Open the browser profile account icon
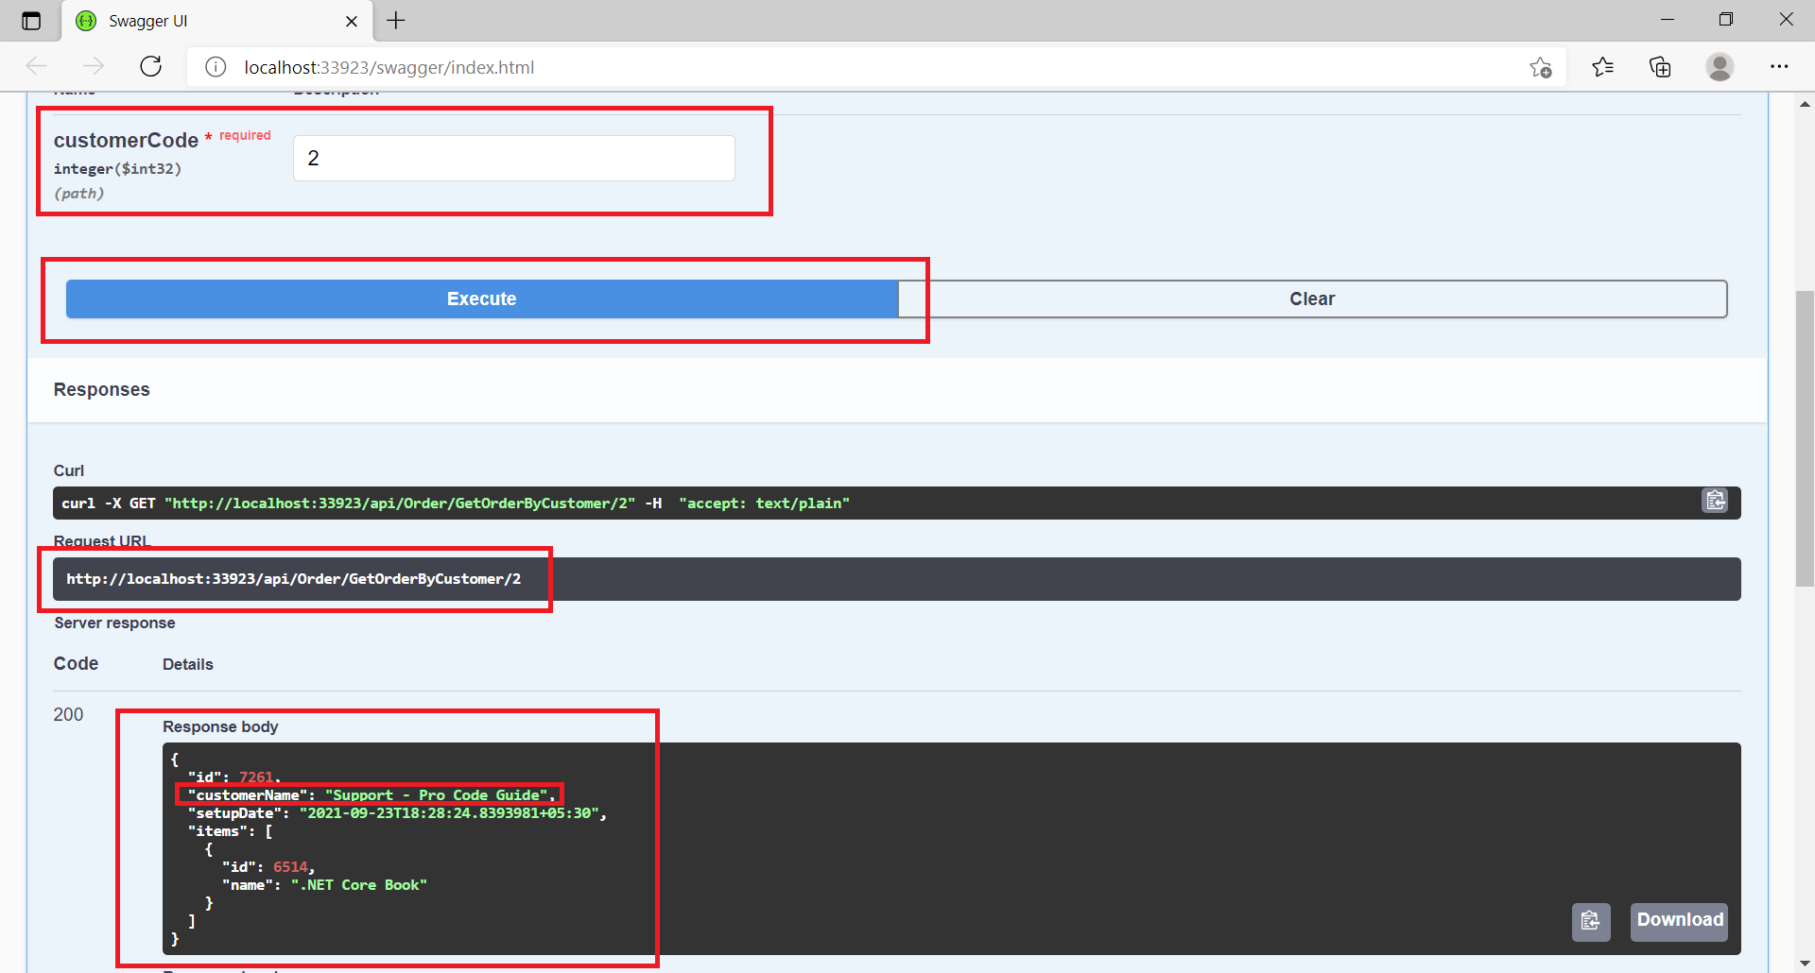This screenshot has height=973, width=1815. coord(1720,66)
